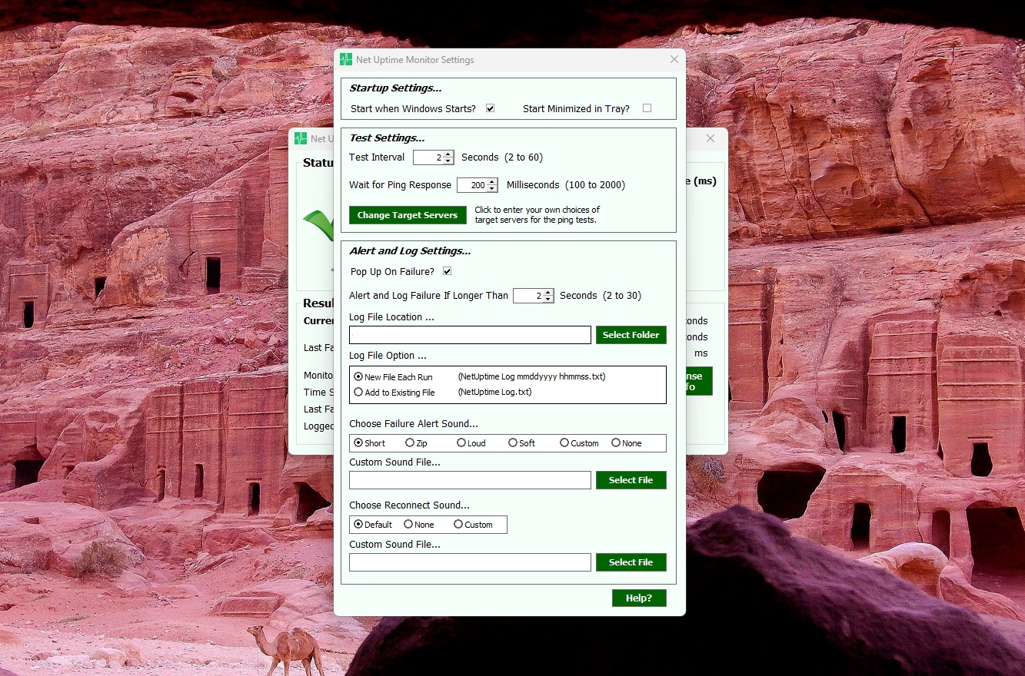Increase Alert and Log Failure seconds
Screen dimensions: 1025x676
point(548,292)
